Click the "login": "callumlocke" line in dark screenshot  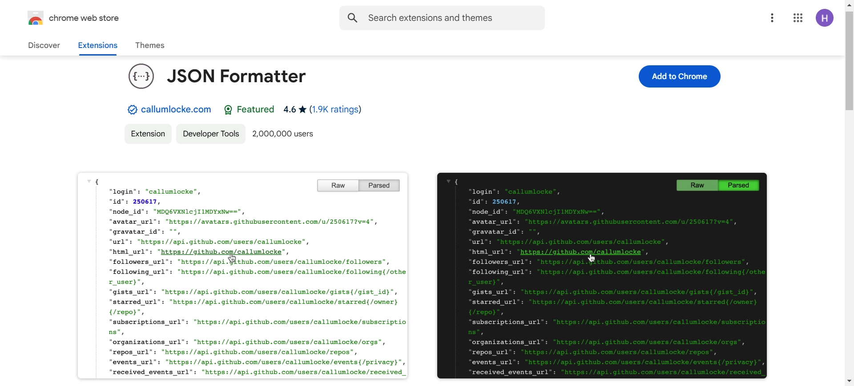pos(514,192)
